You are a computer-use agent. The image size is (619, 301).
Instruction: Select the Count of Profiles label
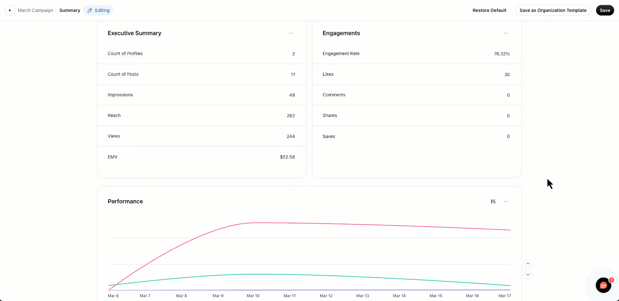tap(125, 54)
